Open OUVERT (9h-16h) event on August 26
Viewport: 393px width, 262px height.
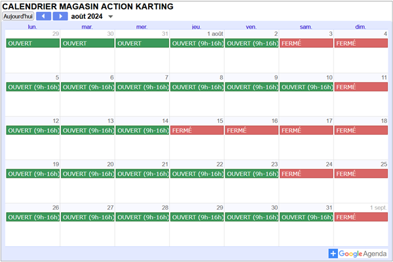[x=33, y=217]
